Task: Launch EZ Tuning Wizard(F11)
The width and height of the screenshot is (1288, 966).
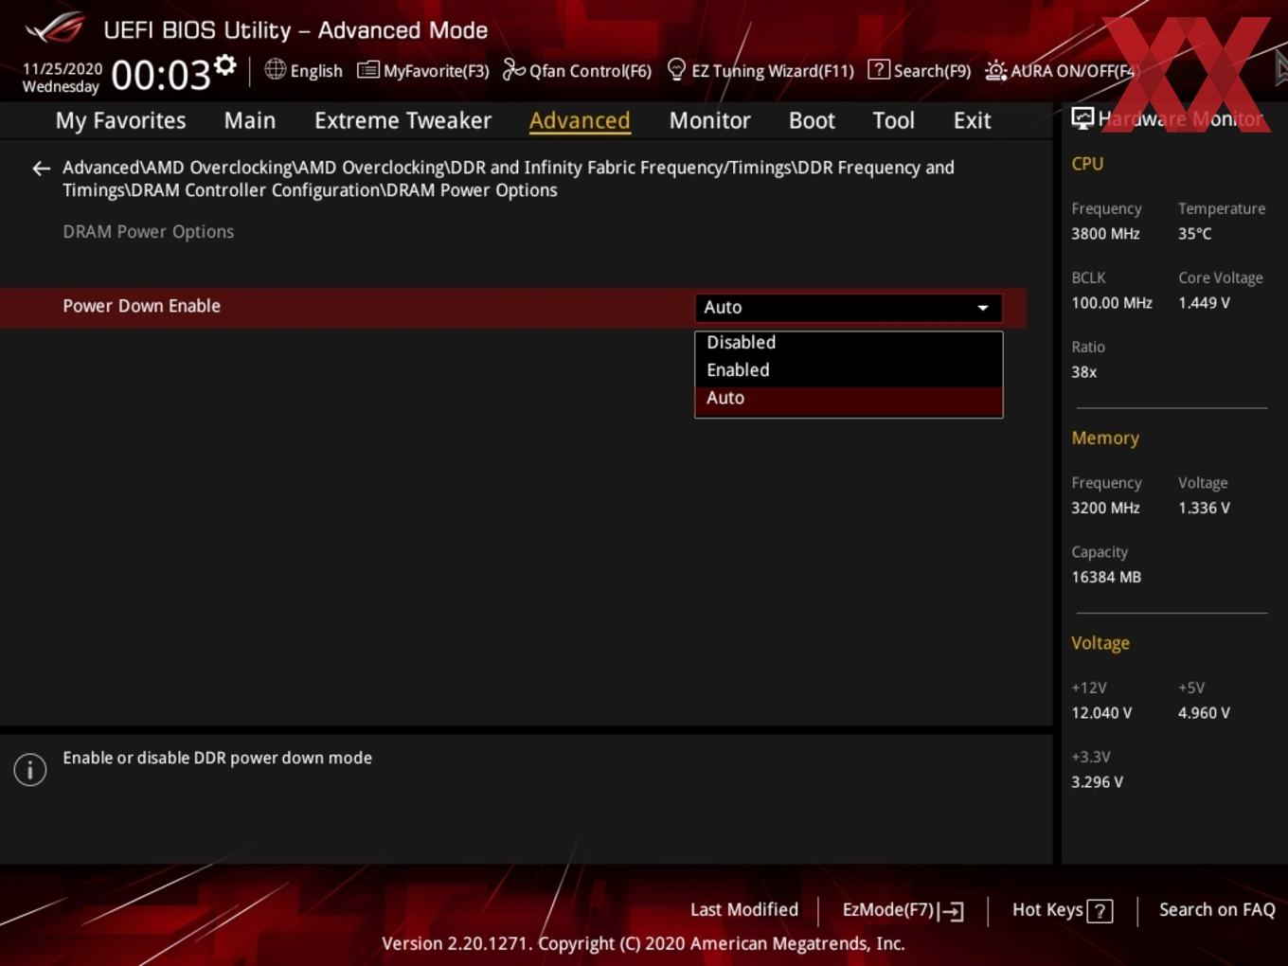Action: coord(760,70)
